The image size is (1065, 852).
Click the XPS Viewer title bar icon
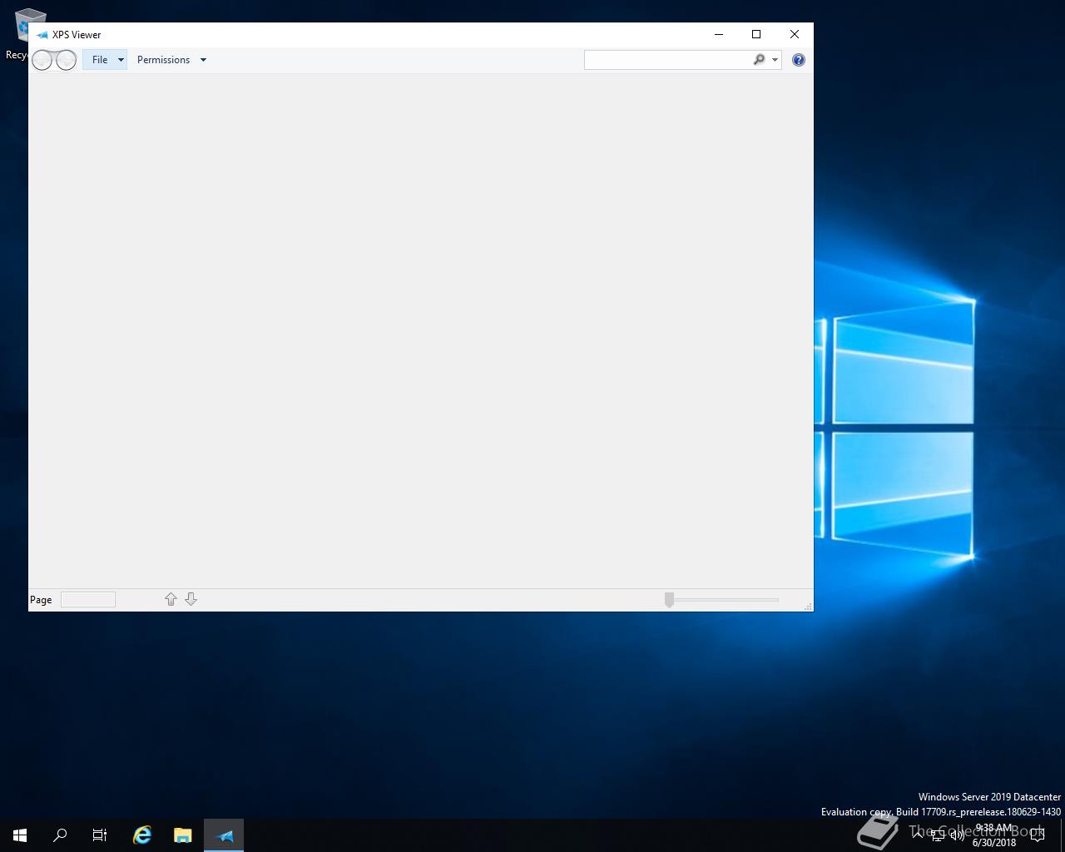(42, 35)
